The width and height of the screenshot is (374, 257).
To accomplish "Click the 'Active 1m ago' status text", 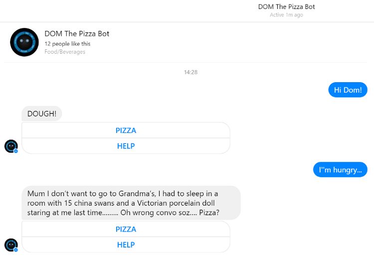I will 286,15.
